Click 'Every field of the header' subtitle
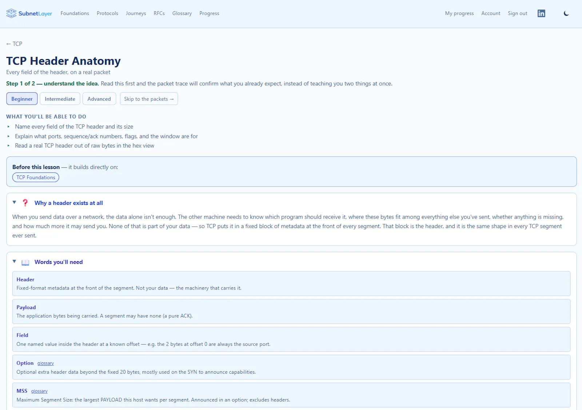Screen dimensions: 582x410 [58, 72]
